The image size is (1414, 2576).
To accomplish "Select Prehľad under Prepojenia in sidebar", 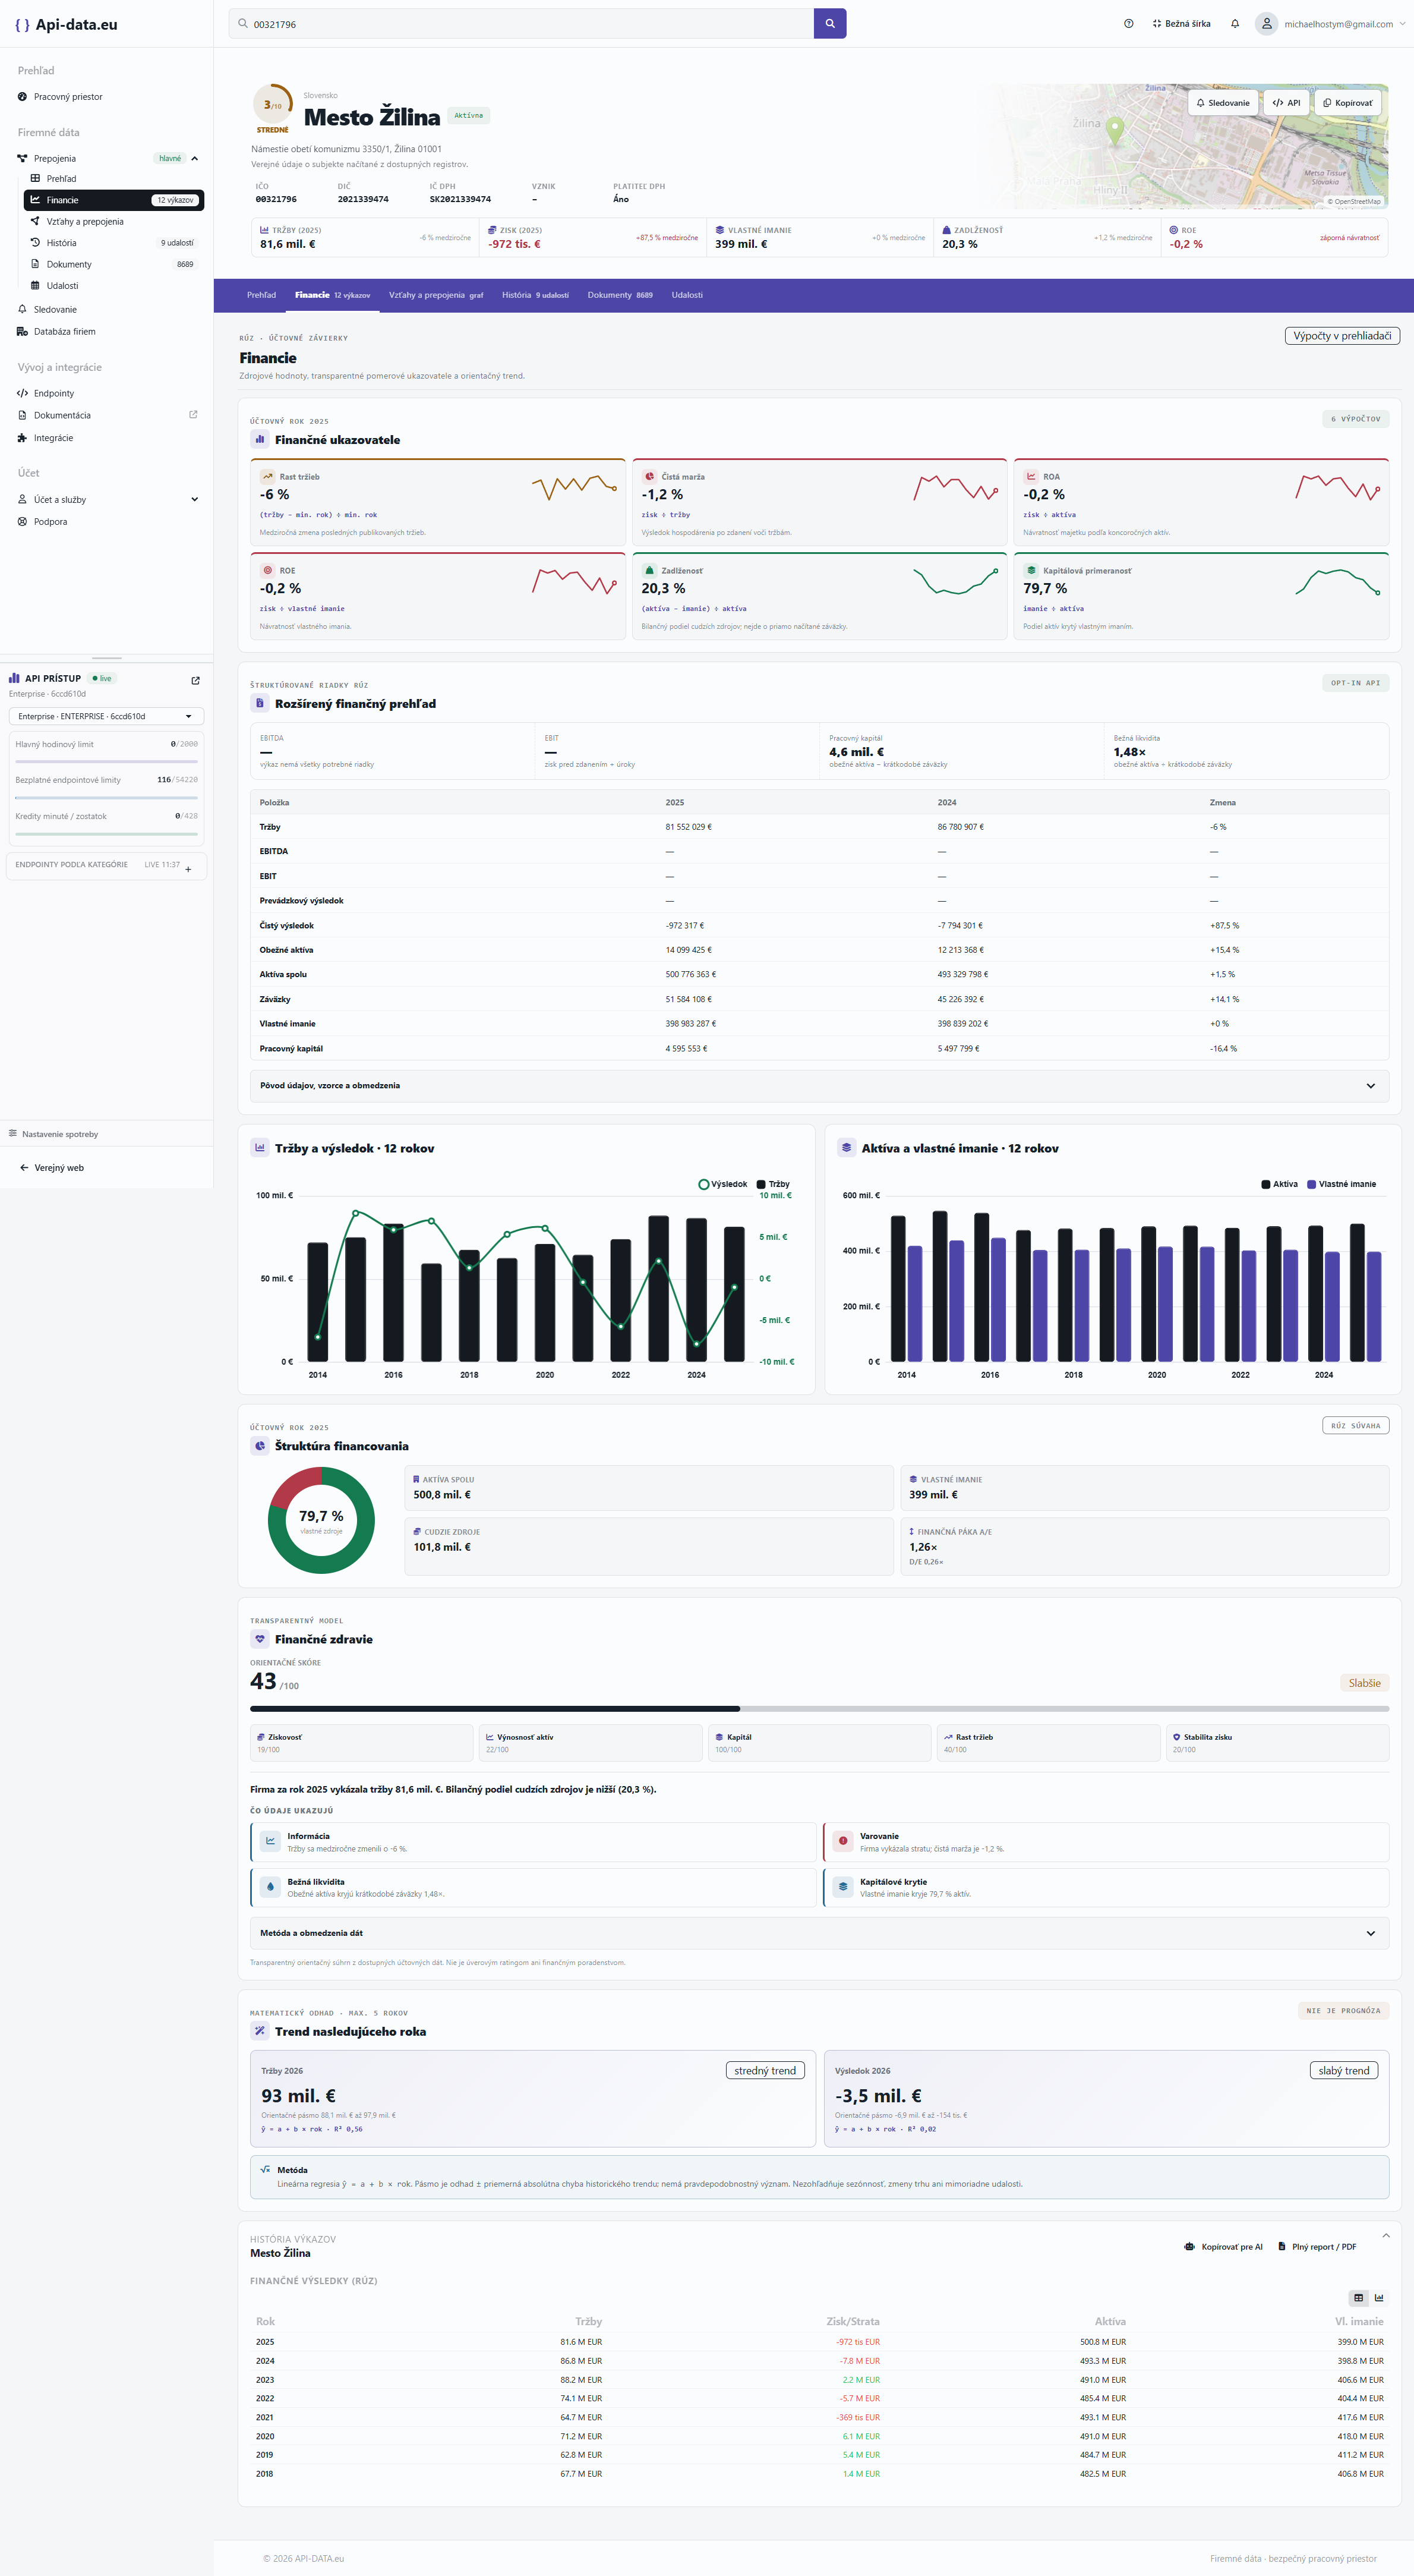I will (x=114, y=179).
